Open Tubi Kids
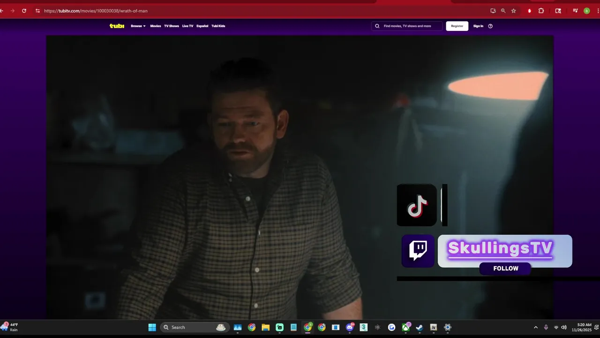The image size is (600, 338). point(218,26)
